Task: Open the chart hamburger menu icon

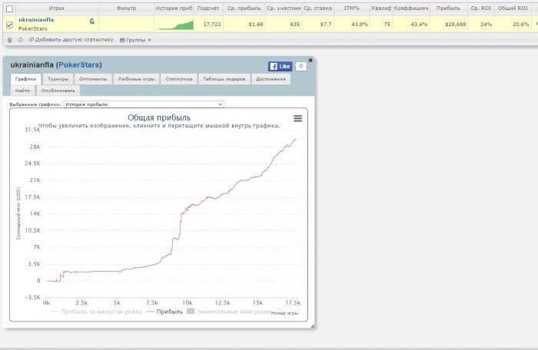Action: click(298, 119)
